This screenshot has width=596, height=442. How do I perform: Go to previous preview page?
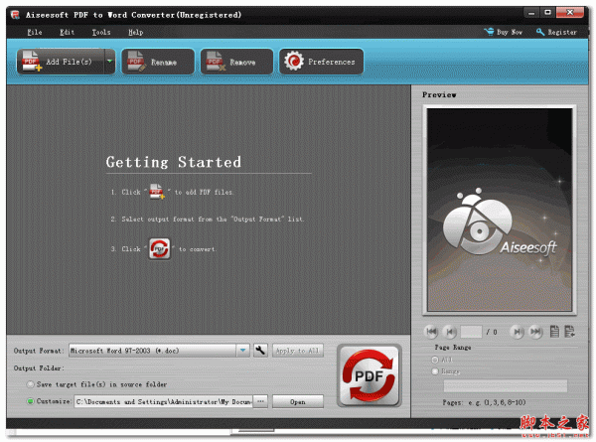[450, 332]
